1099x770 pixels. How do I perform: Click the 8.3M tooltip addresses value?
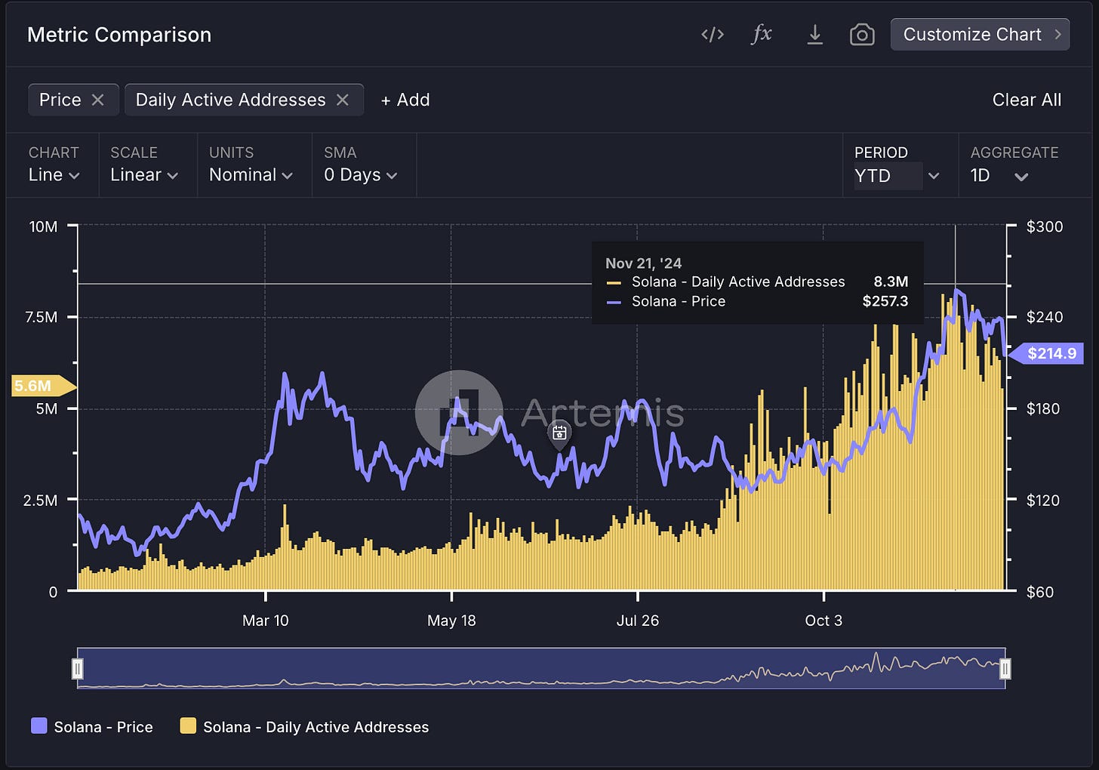point(891,282)
